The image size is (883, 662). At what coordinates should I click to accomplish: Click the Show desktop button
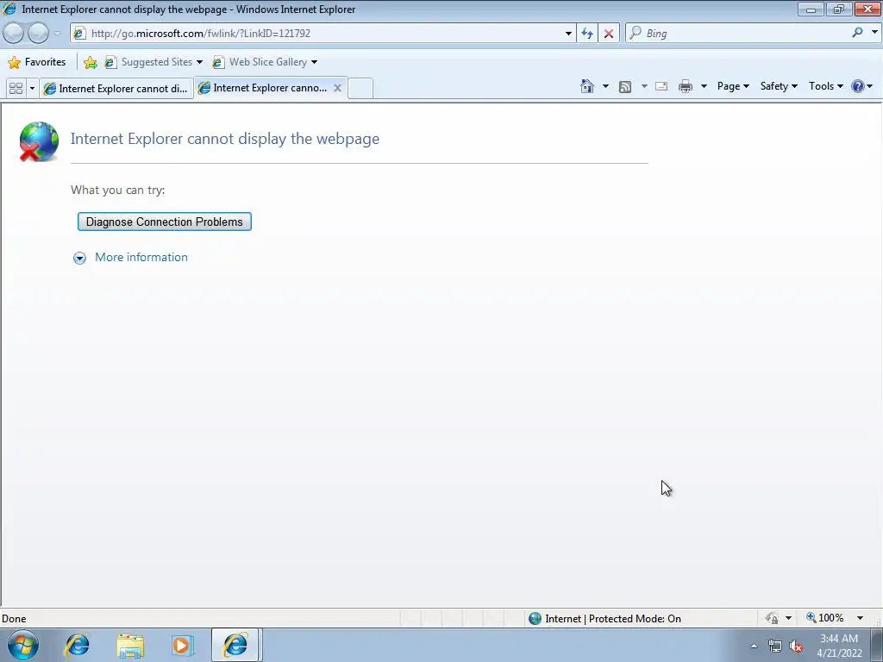877,646
